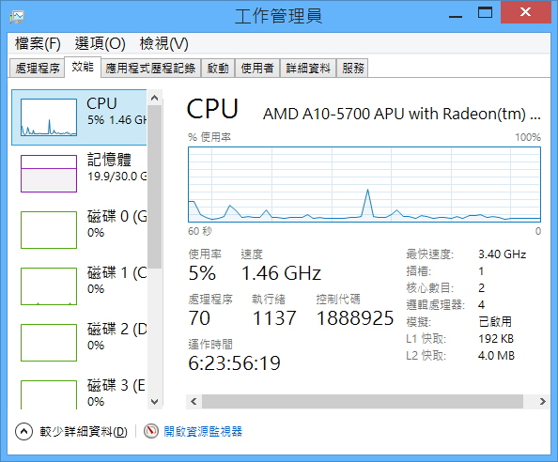Click the horizontal scrollbar right arrow

coord(542,402)
